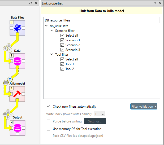Viewport: 164px width, 145px height.
Task: Uncheck the Scenario 1 filter
Action: pyautogui.click(x=62, y=40)
